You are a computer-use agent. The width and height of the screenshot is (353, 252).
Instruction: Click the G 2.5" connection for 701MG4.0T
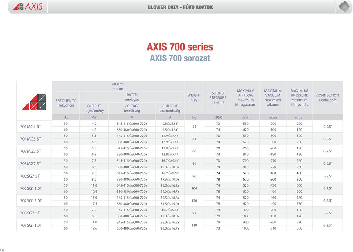click(x=328, y=127)
